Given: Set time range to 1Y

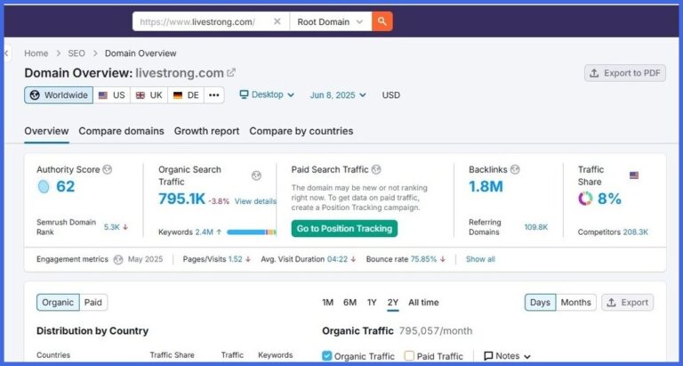Looking at the screenshot, I should [372, 302].
